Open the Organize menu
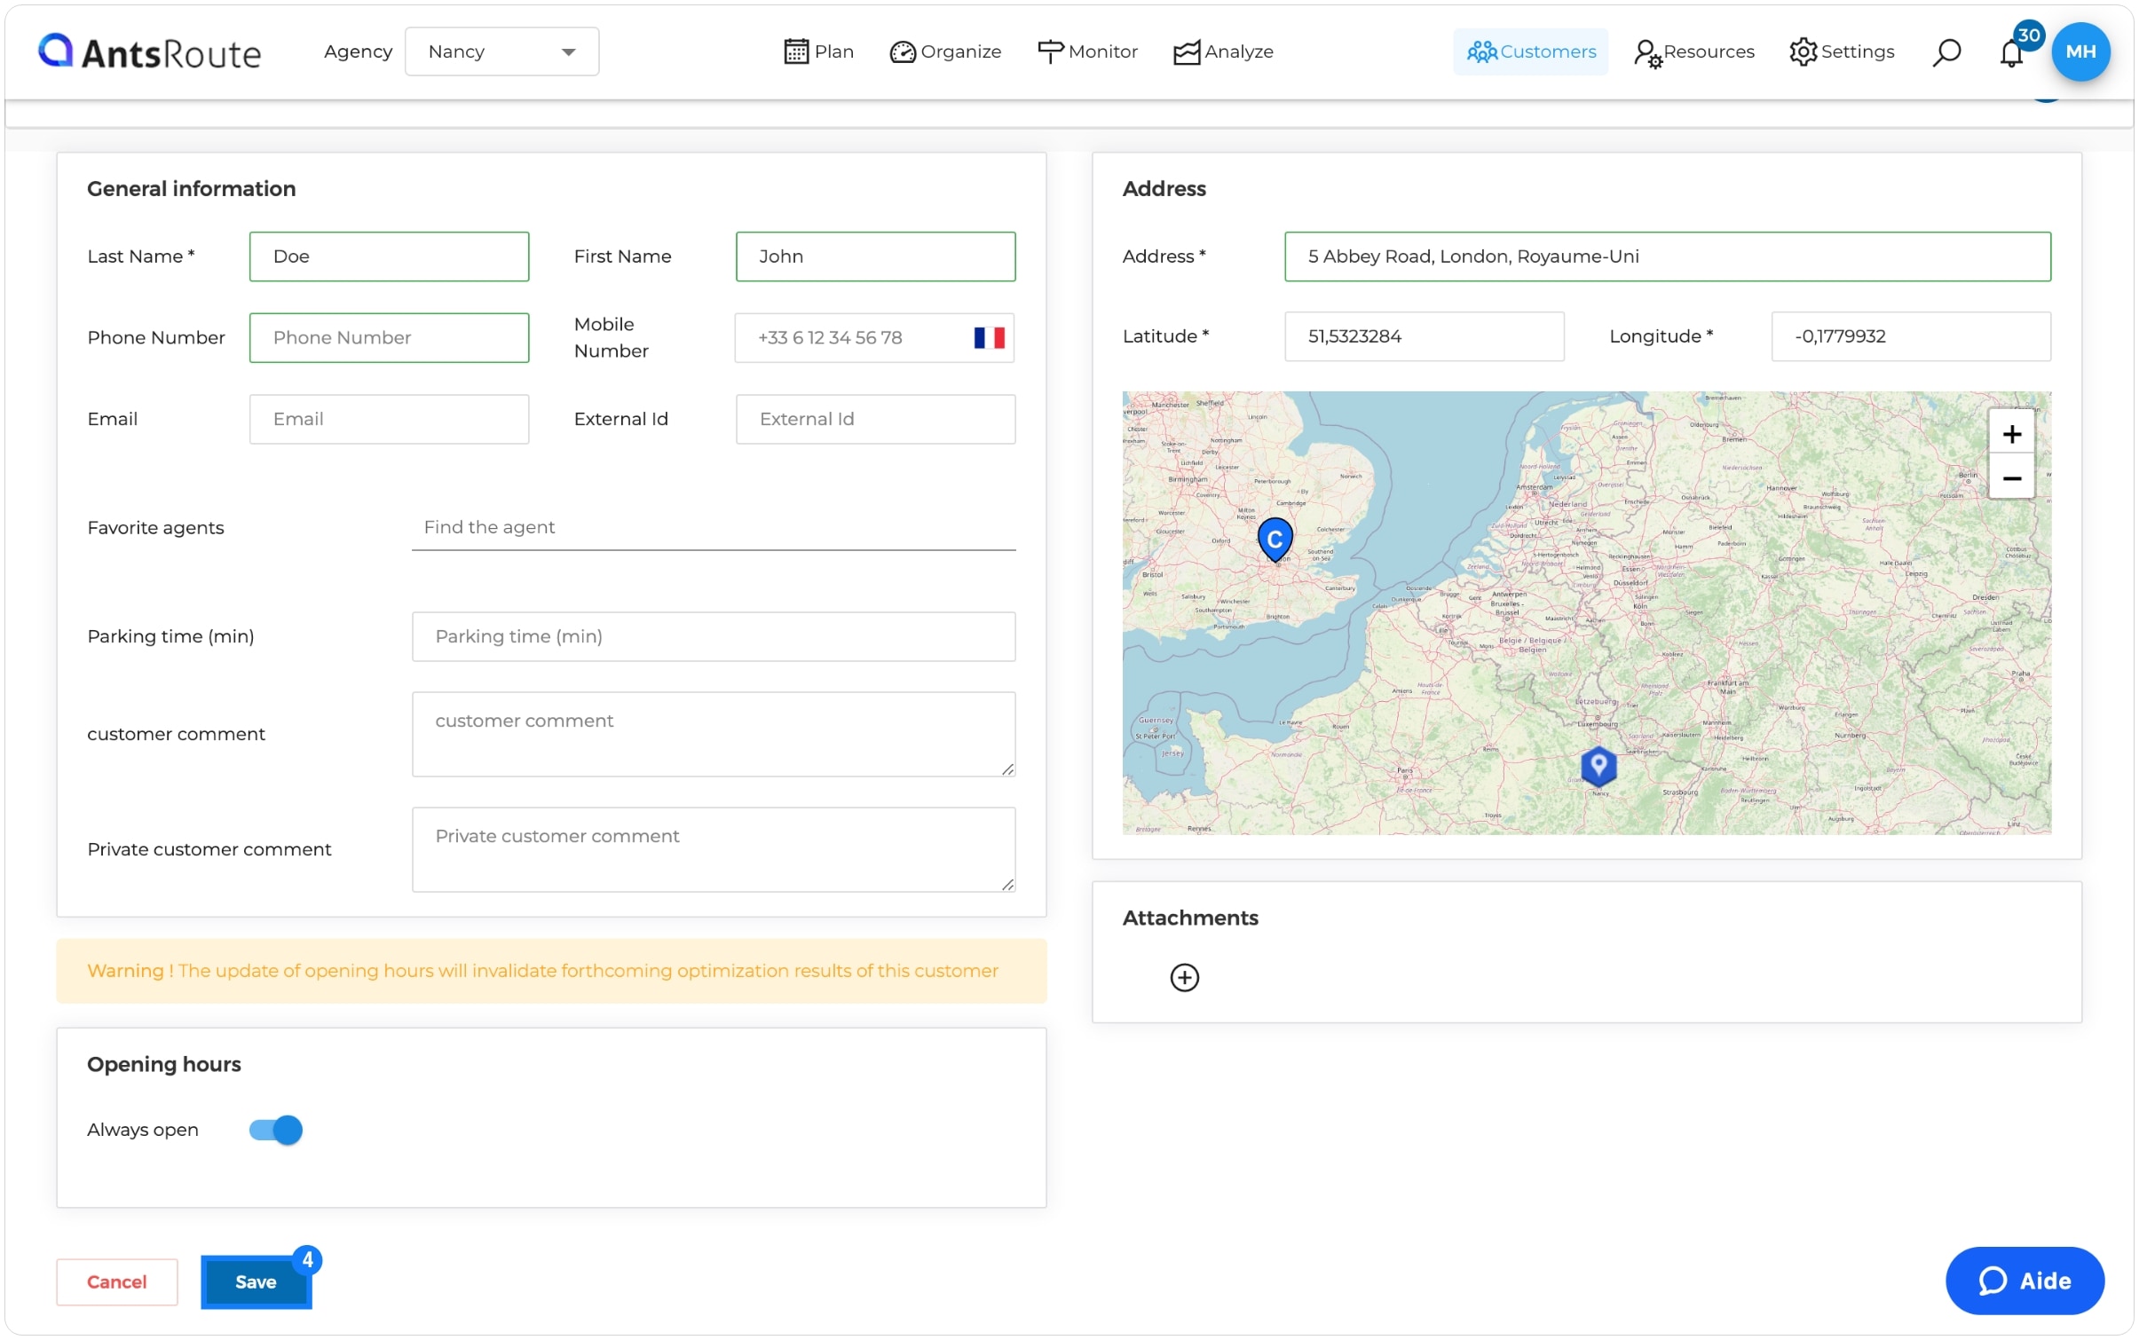 click(x=945, y=51)
